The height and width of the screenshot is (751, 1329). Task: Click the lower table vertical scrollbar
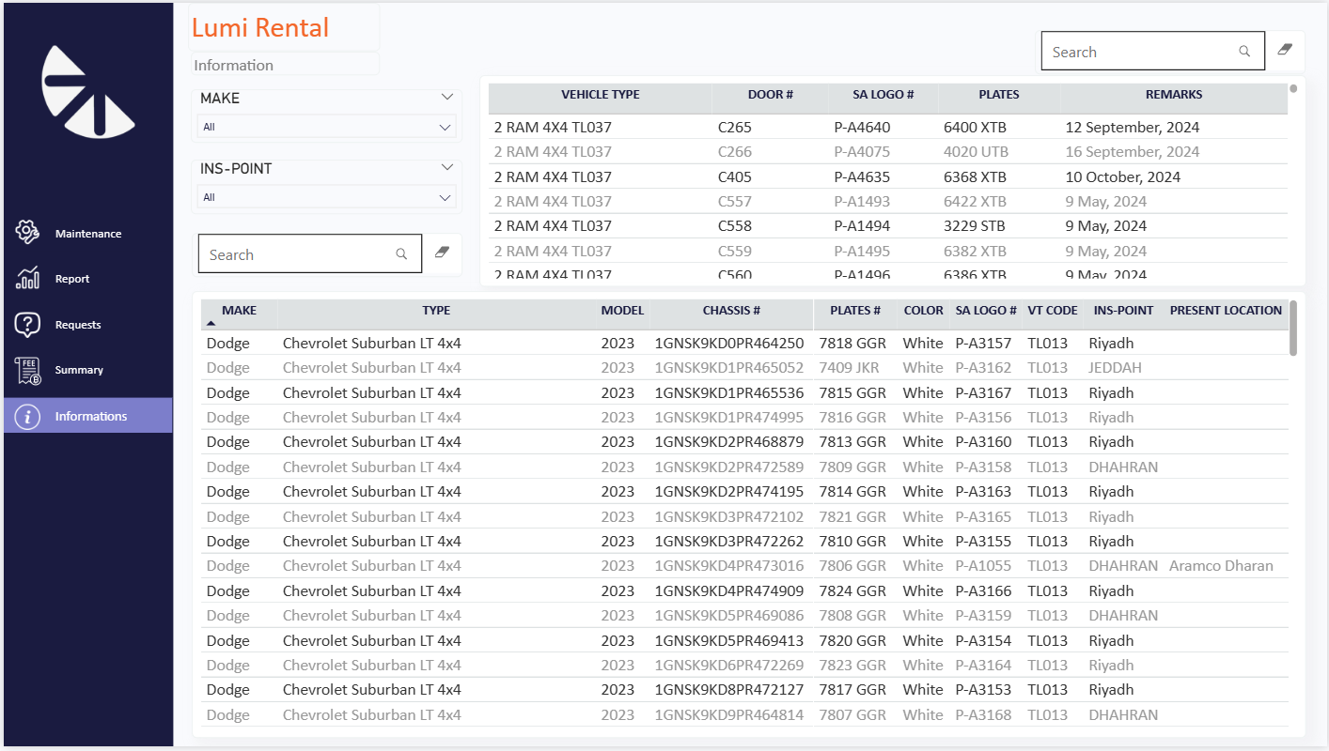[1293, 330]
